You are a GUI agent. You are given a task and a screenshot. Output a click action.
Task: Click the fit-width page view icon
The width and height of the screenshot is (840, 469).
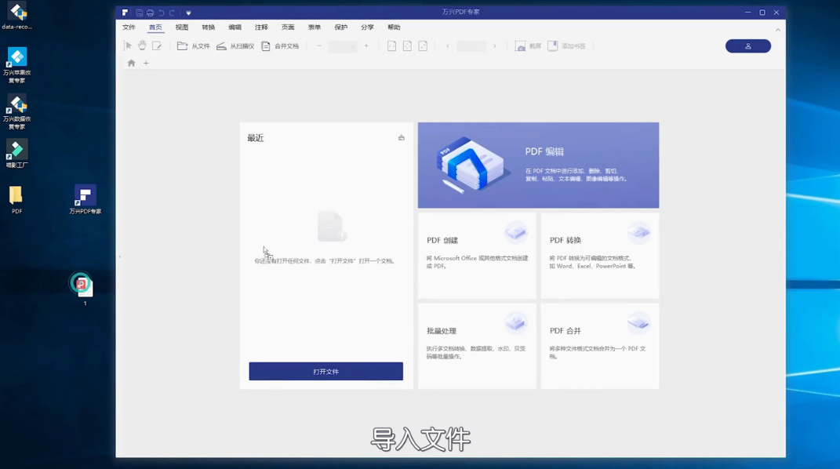(x=391, y=46)
